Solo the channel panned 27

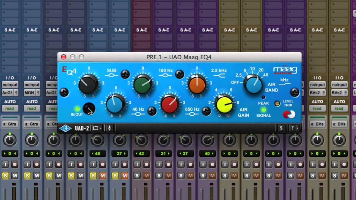[x=115, y=176]
